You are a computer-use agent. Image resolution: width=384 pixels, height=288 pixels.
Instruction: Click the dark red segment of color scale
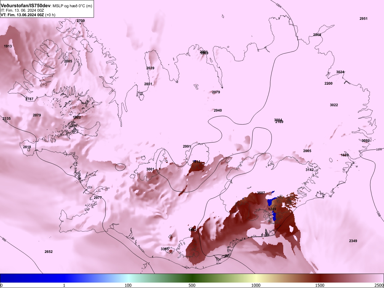[x=320, y=278]
